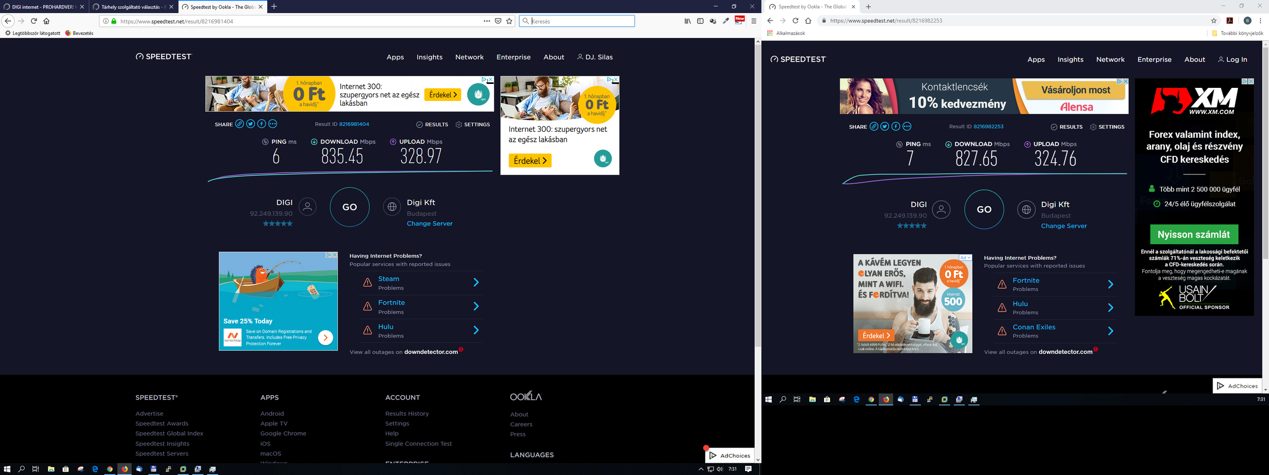The image size is (1269, 475).
Task: Click the GO button in Firefox window
Action: click(x=349, y=207)
